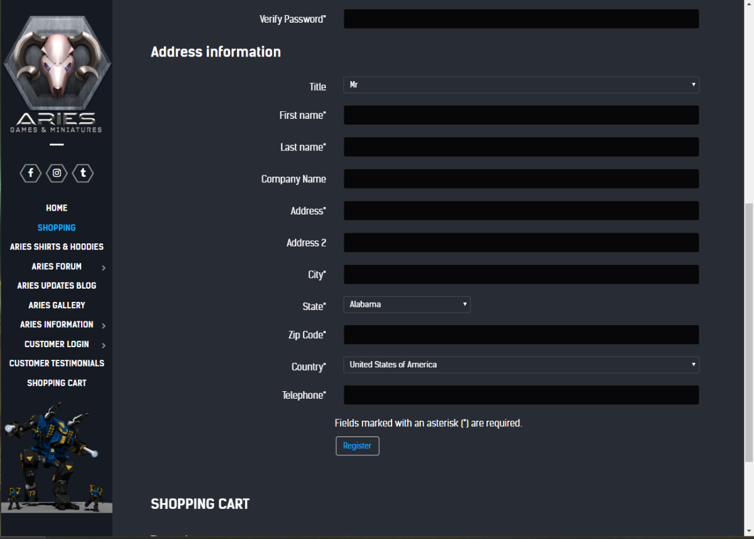The image size is (754, 539).
Task: Expand the Aries Forum submenu arrow
Action: pyautogui.click(x=104, y=268)
